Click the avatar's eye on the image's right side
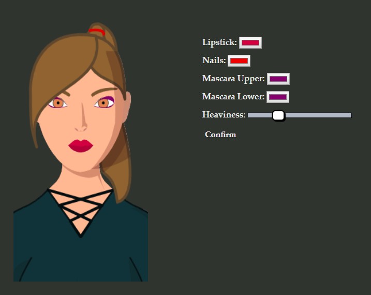371x295 pixels. coord(103,103)
